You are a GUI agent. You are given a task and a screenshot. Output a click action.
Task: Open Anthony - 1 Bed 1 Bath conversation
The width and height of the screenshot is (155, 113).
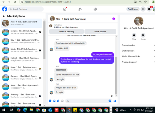[22, 96]
